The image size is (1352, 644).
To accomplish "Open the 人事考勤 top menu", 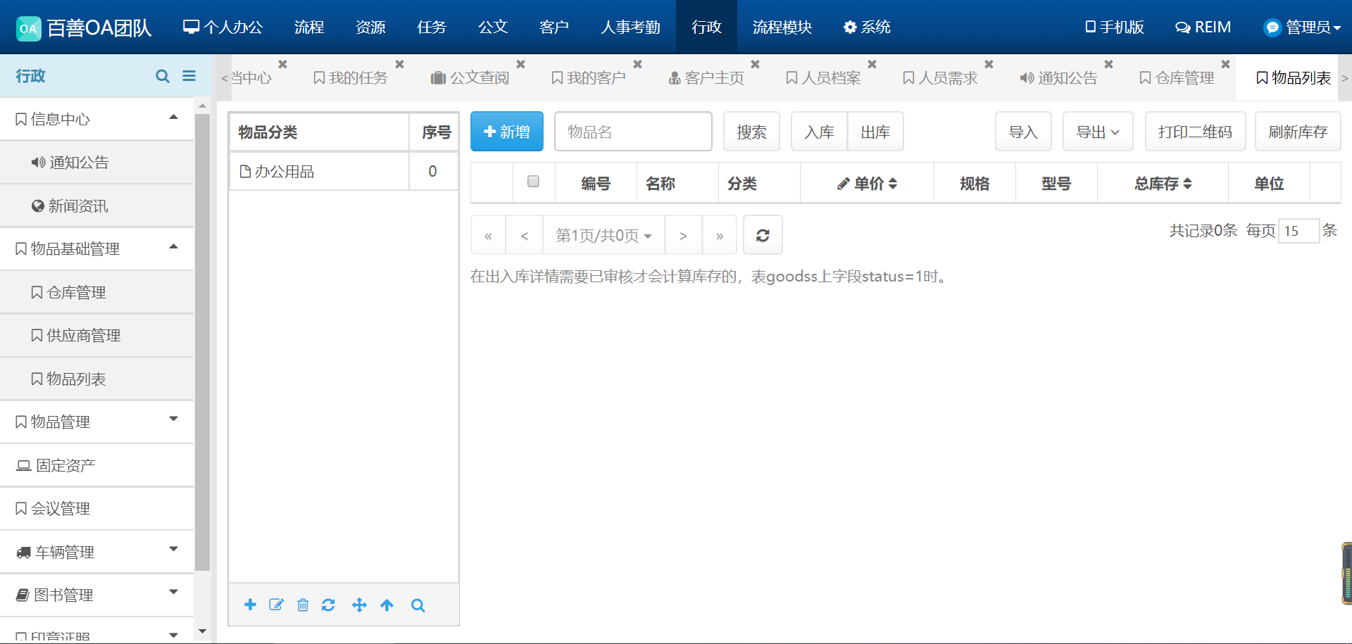I will [x=630, y=27].
